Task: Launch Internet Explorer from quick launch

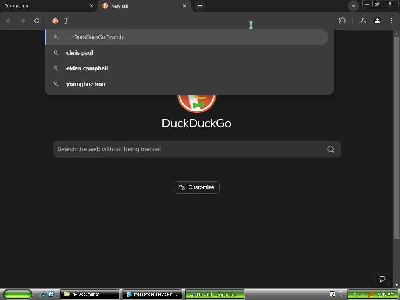Action: (x=43, y=295)
